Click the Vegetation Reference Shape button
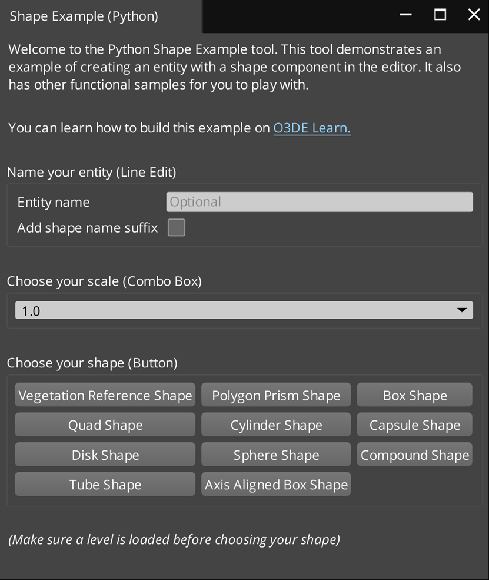The height and width of the screenshot is (580, 489). point(105,395)
